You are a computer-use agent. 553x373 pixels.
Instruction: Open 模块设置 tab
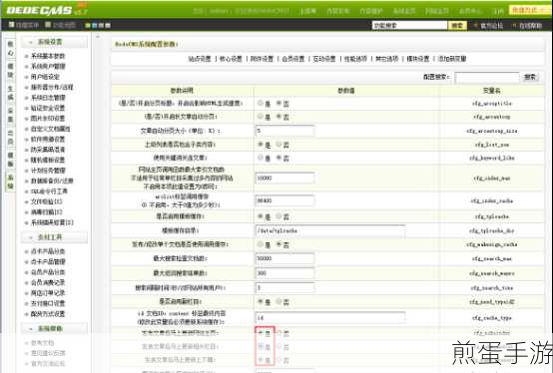point(418,59)
